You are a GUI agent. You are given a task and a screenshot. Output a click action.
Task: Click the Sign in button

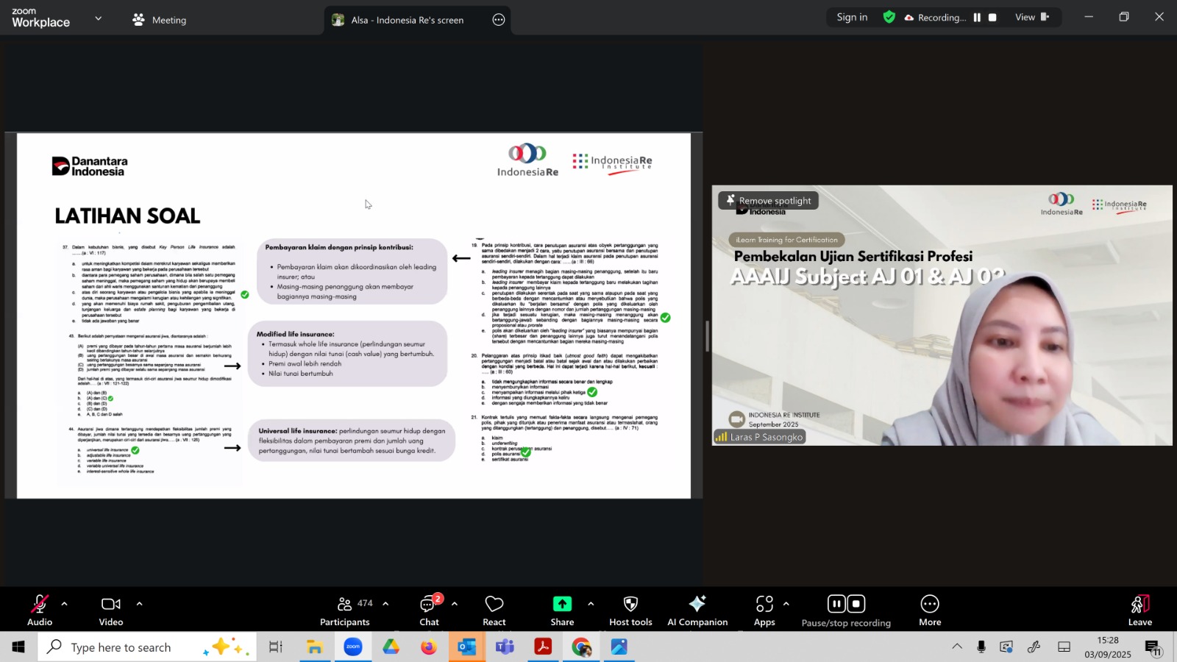(852, 18)
